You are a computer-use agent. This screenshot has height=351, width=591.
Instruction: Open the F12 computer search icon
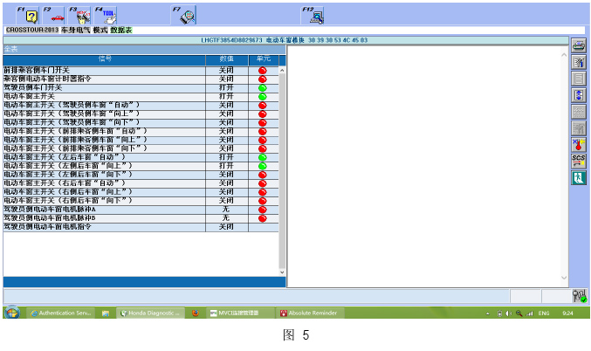tap(313, 16)
